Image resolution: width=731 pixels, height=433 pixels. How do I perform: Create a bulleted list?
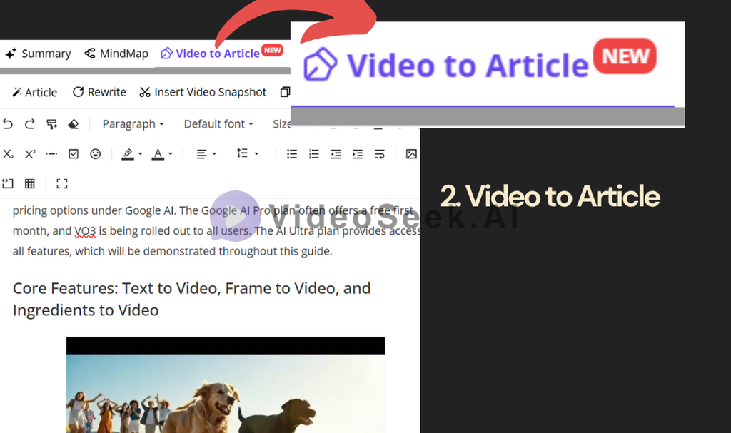292,154
